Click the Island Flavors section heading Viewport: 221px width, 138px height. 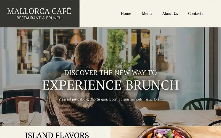(57, 135)
